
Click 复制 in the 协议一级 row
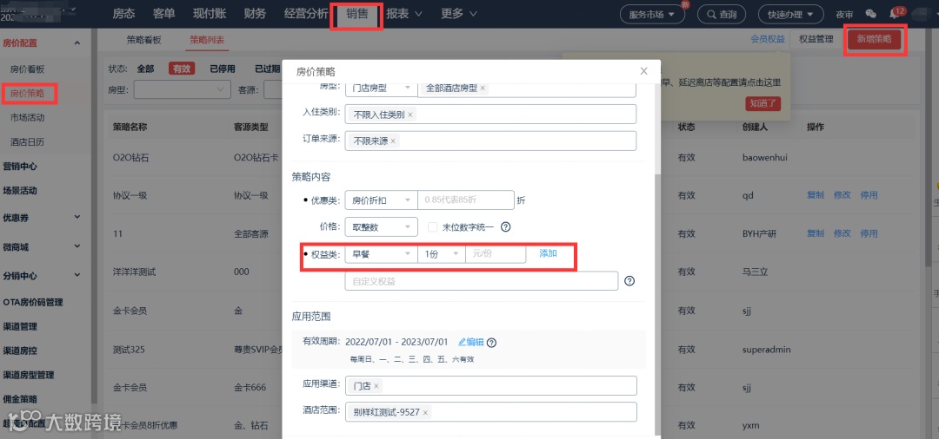coord(816,195)
